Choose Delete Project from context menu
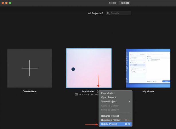Screen dimensions: 176x129 coord(116,124)
